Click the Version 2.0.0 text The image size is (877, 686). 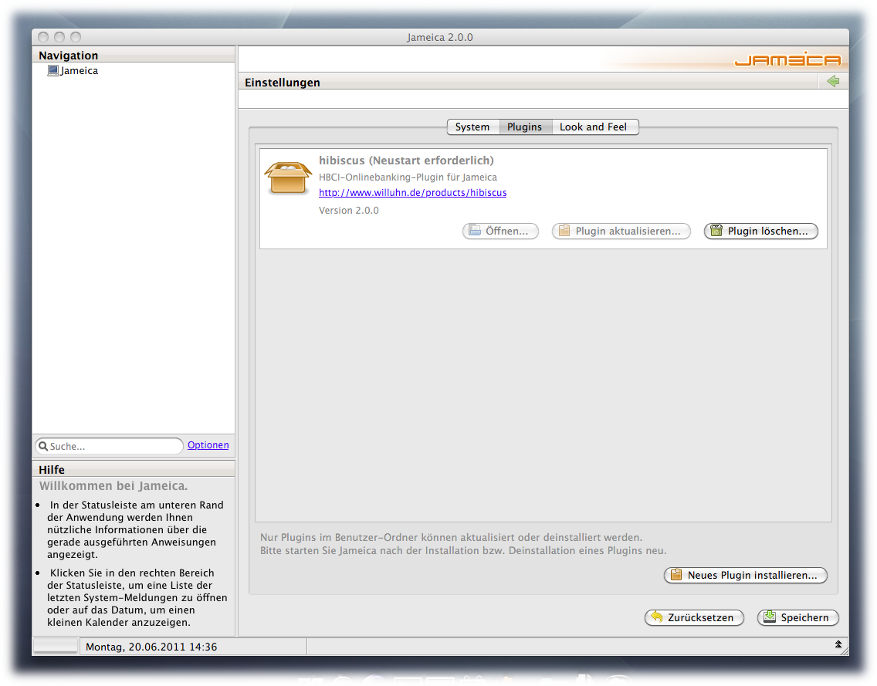[x=348, y=210]
